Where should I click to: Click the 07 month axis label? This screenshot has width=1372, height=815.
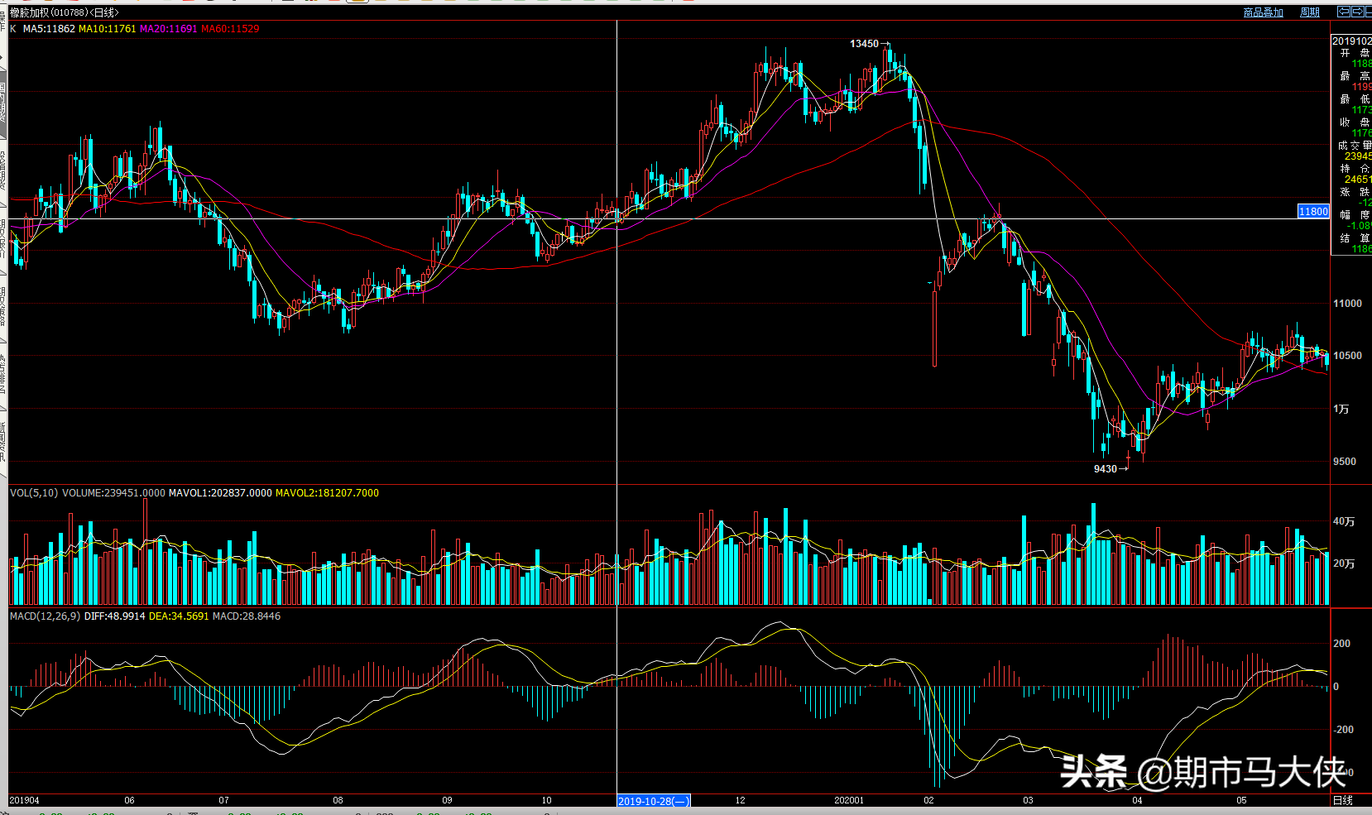pos(223,800)
